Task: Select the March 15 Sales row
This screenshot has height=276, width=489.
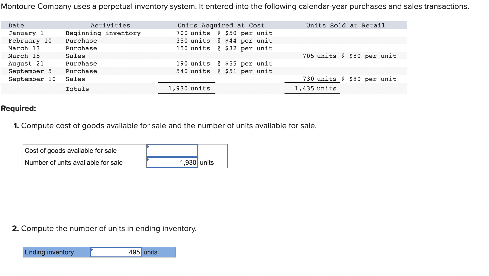Action: coord(204,56)
